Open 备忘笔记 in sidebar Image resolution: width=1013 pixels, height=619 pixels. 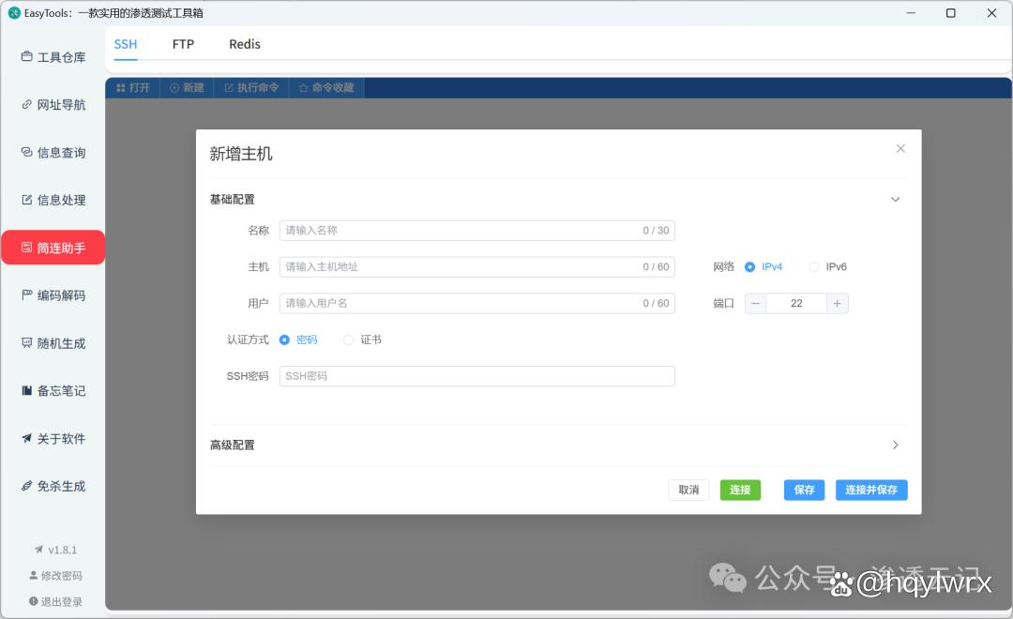pos(53,390)
